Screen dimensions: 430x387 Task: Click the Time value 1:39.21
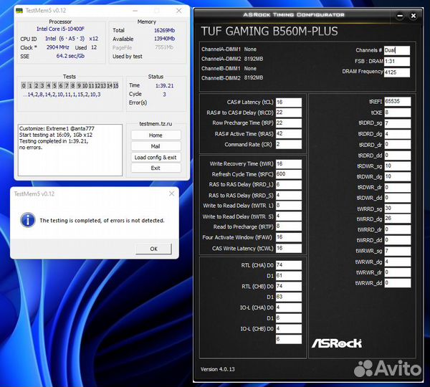point(165,85)
